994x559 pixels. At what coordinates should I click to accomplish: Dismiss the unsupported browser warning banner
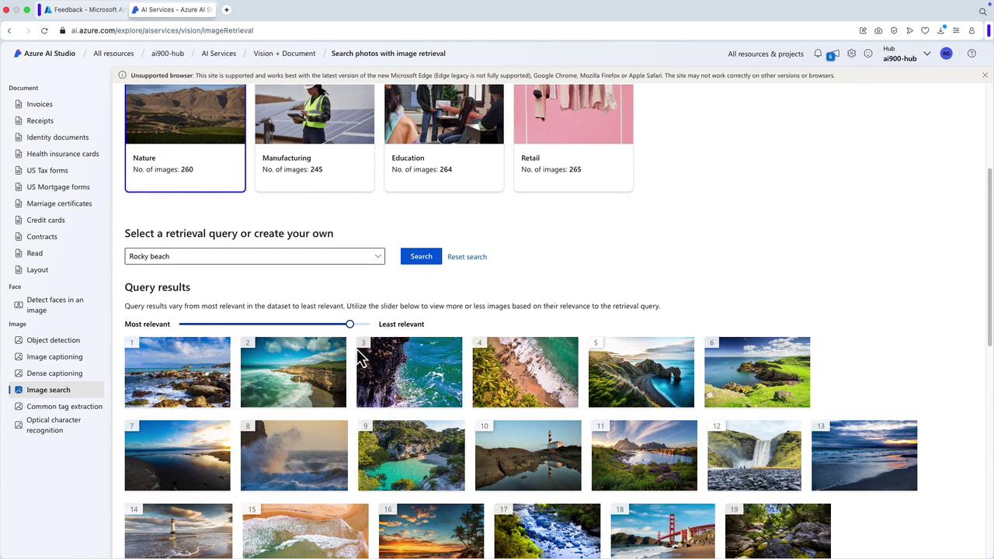pyautogui.click(x=985, y=75)
